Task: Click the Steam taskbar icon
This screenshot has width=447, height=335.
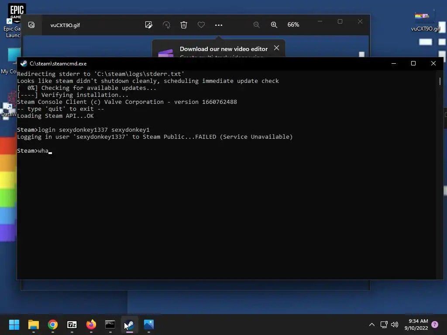Action: (x=129, y=325)
